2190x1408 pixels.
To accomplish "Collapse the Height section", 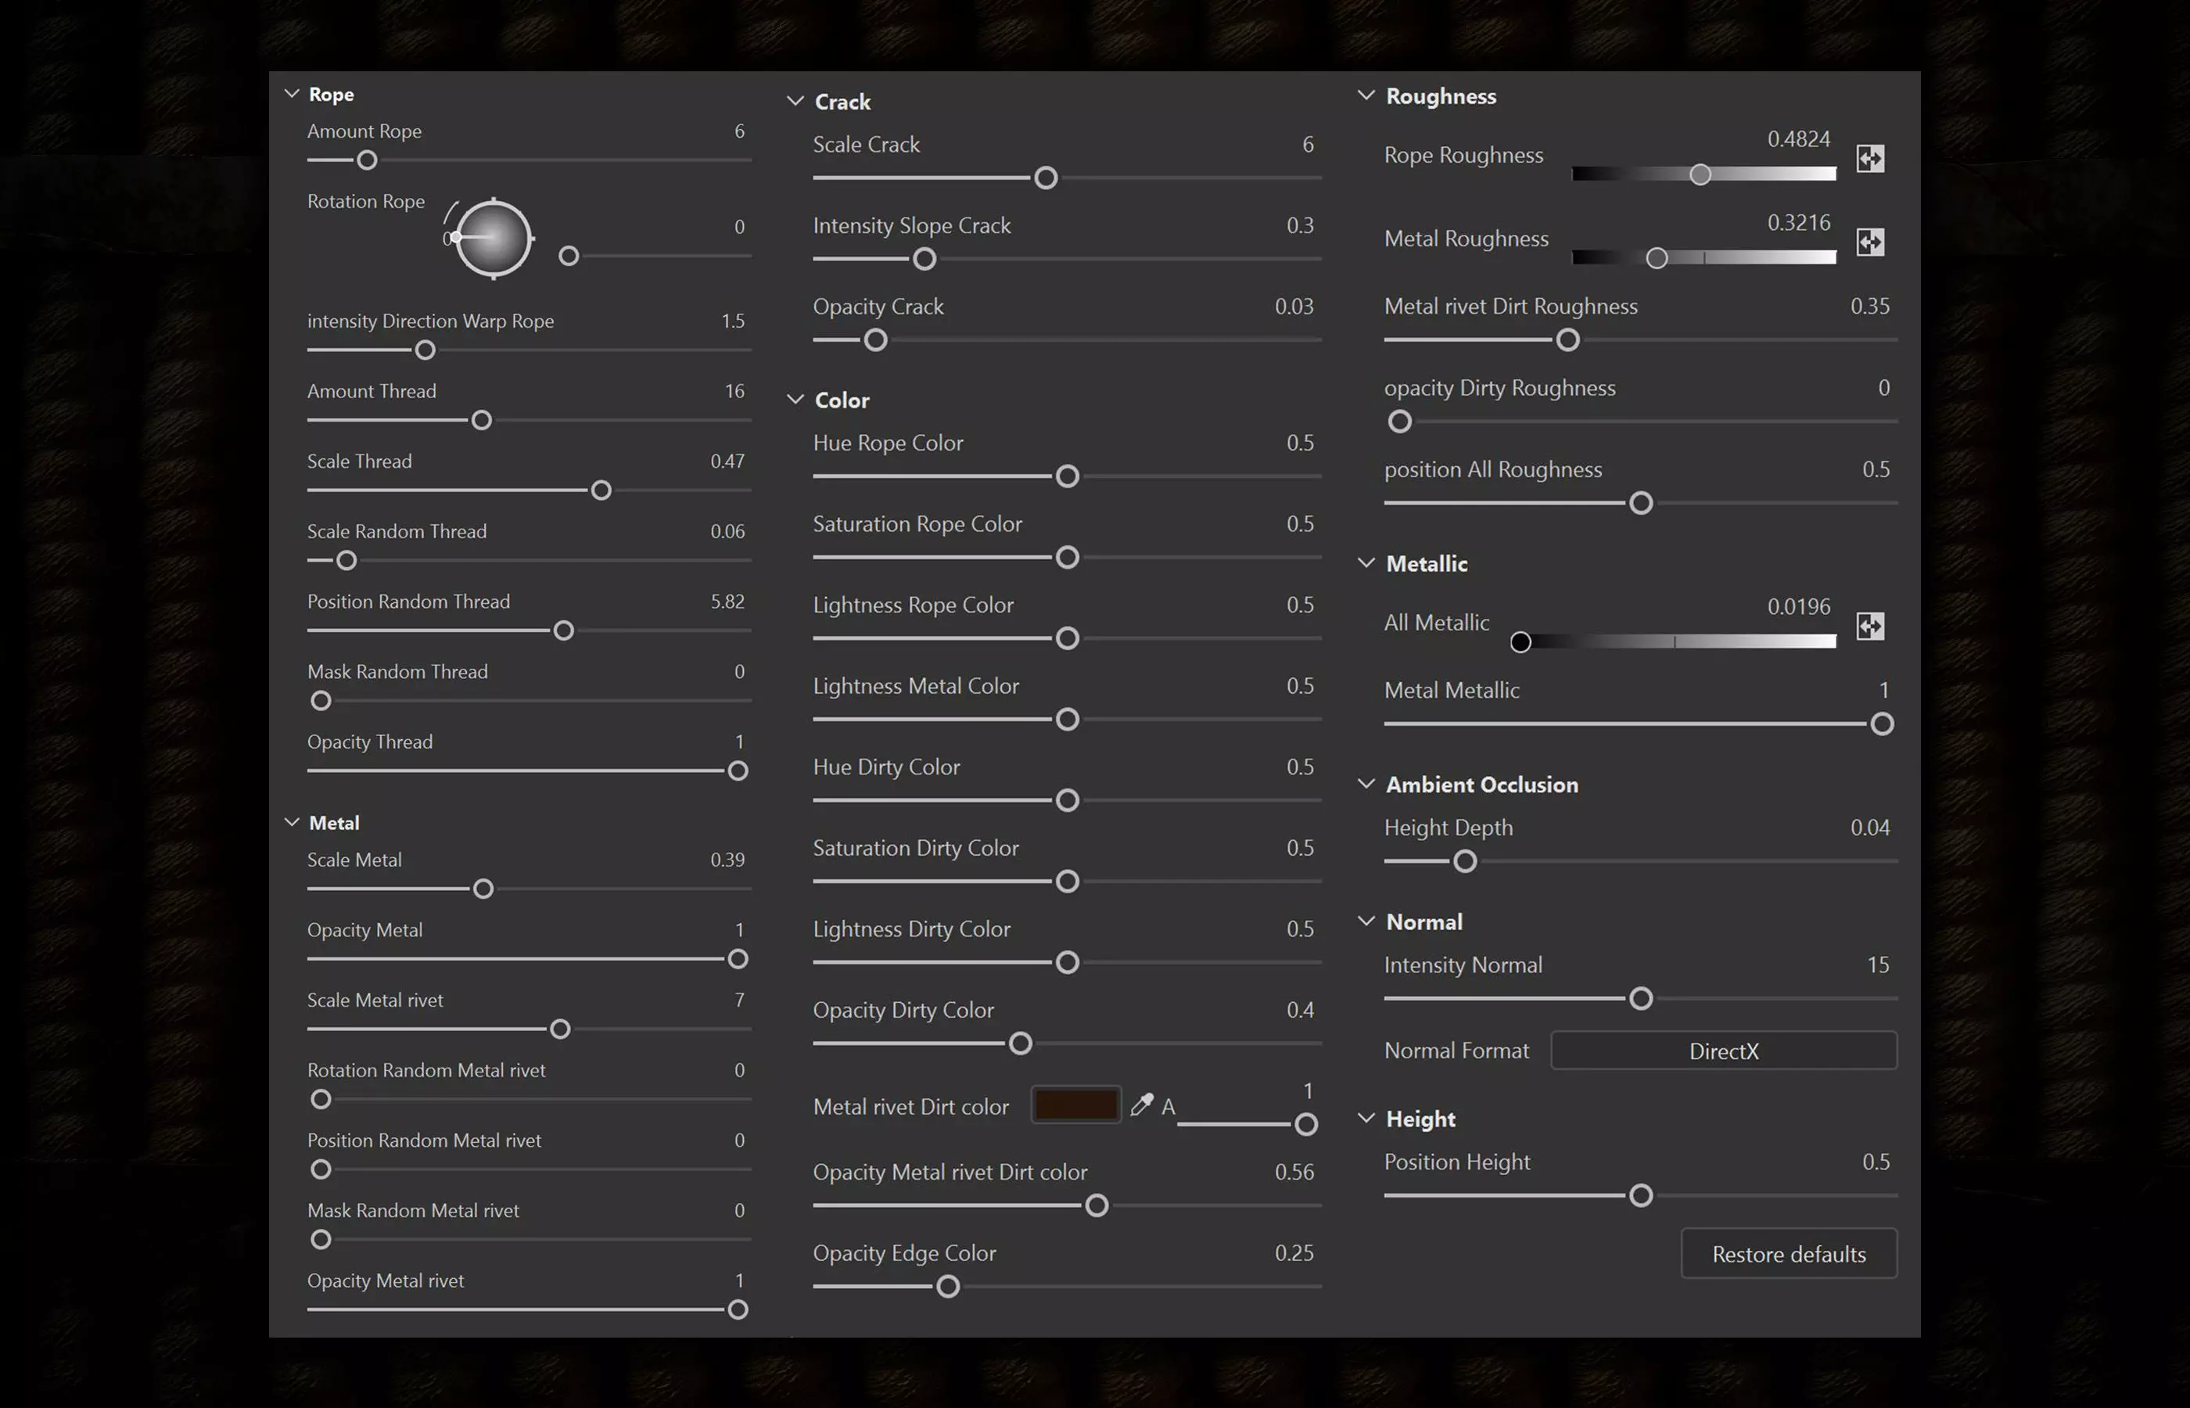I will [x=1366, y=1118].
